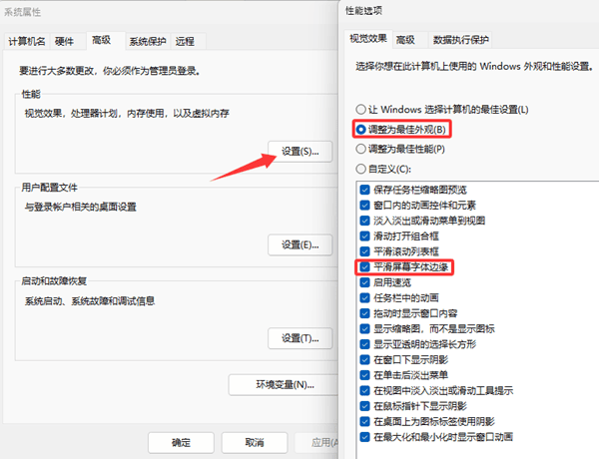Toggle 在窗口下显示阴影 checkbox

pos(364,359)
